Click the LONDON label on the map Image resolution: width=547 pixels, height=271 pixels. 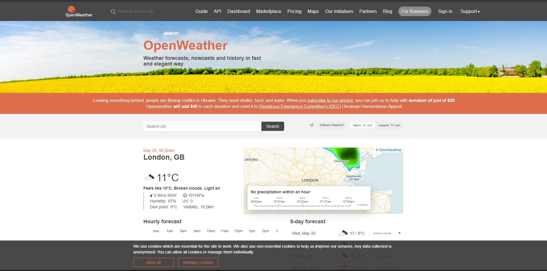tap(310, 180)
